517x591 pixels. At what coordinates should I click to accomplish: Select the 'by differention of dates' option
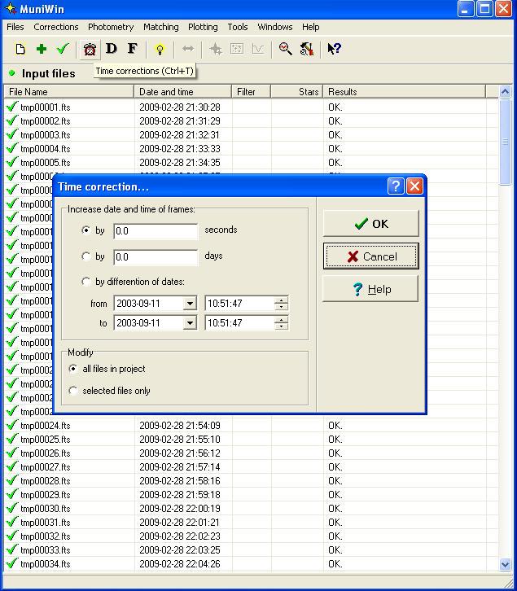coord(86,282)
